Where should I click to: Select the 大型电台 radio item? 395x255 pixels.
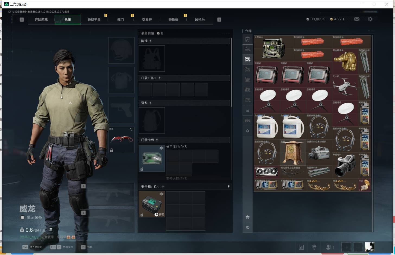[273, 48]
